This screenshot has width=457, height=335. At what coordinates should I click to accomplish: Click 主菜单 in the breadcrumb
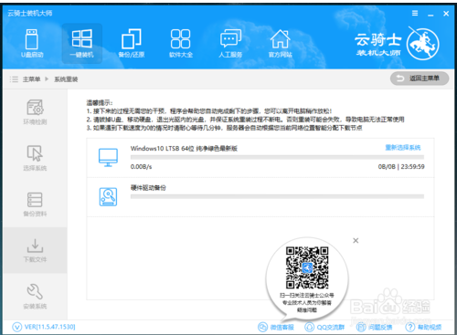point(31,79)
